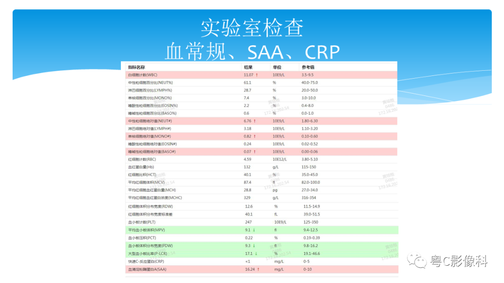Select the NEUT% row label
Viewport: 504px width, 283px height.
[150, 83]
